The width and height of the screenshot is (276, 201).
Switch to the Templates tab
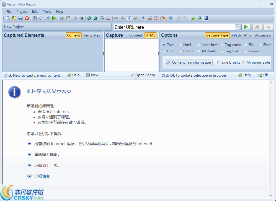(92, 35)
